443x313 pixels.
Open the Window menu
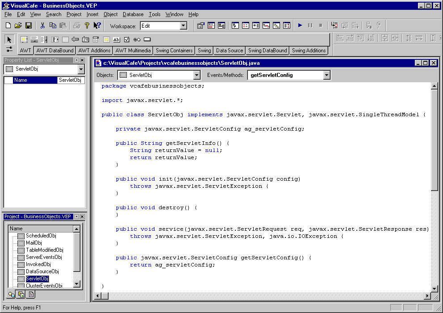coord(174,14)
